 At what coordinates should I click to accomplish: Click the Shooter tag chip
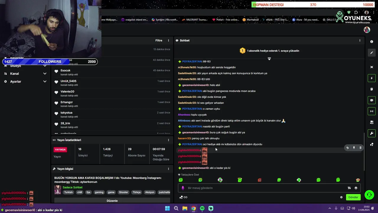click(123, 192)
